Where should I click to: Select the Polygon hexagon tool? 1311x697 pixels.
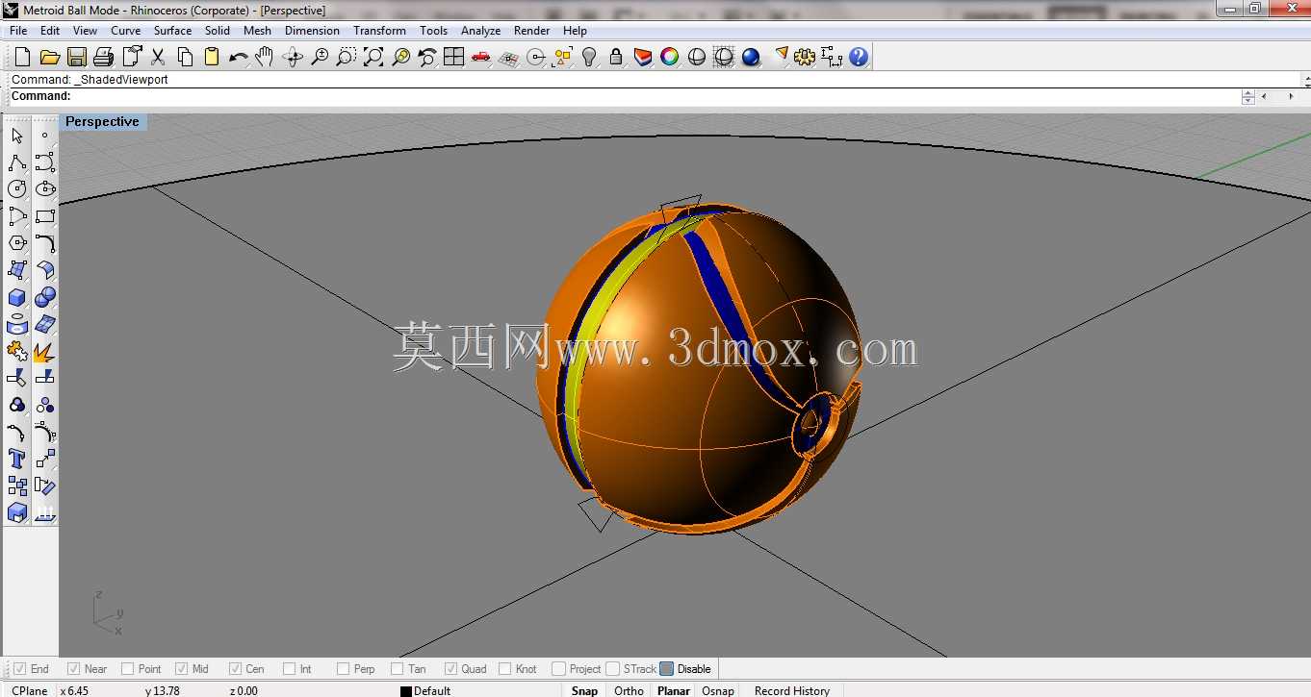[x=17, y=243]
